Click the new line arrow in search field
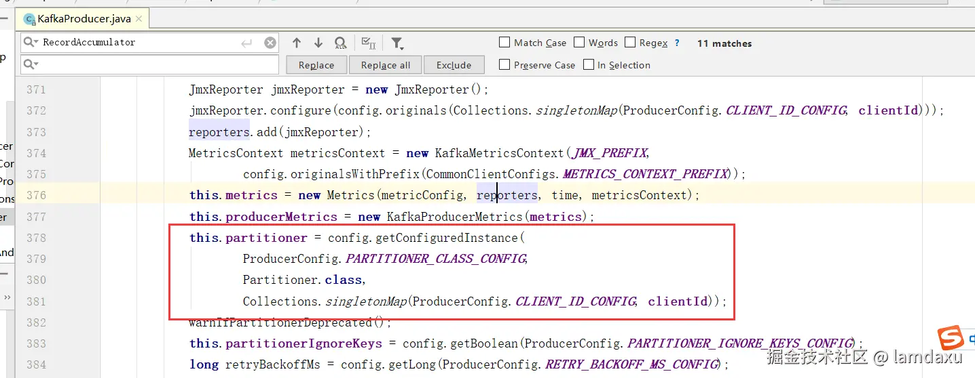The height and width of the screenshot is (378, 975). point(246,43)
